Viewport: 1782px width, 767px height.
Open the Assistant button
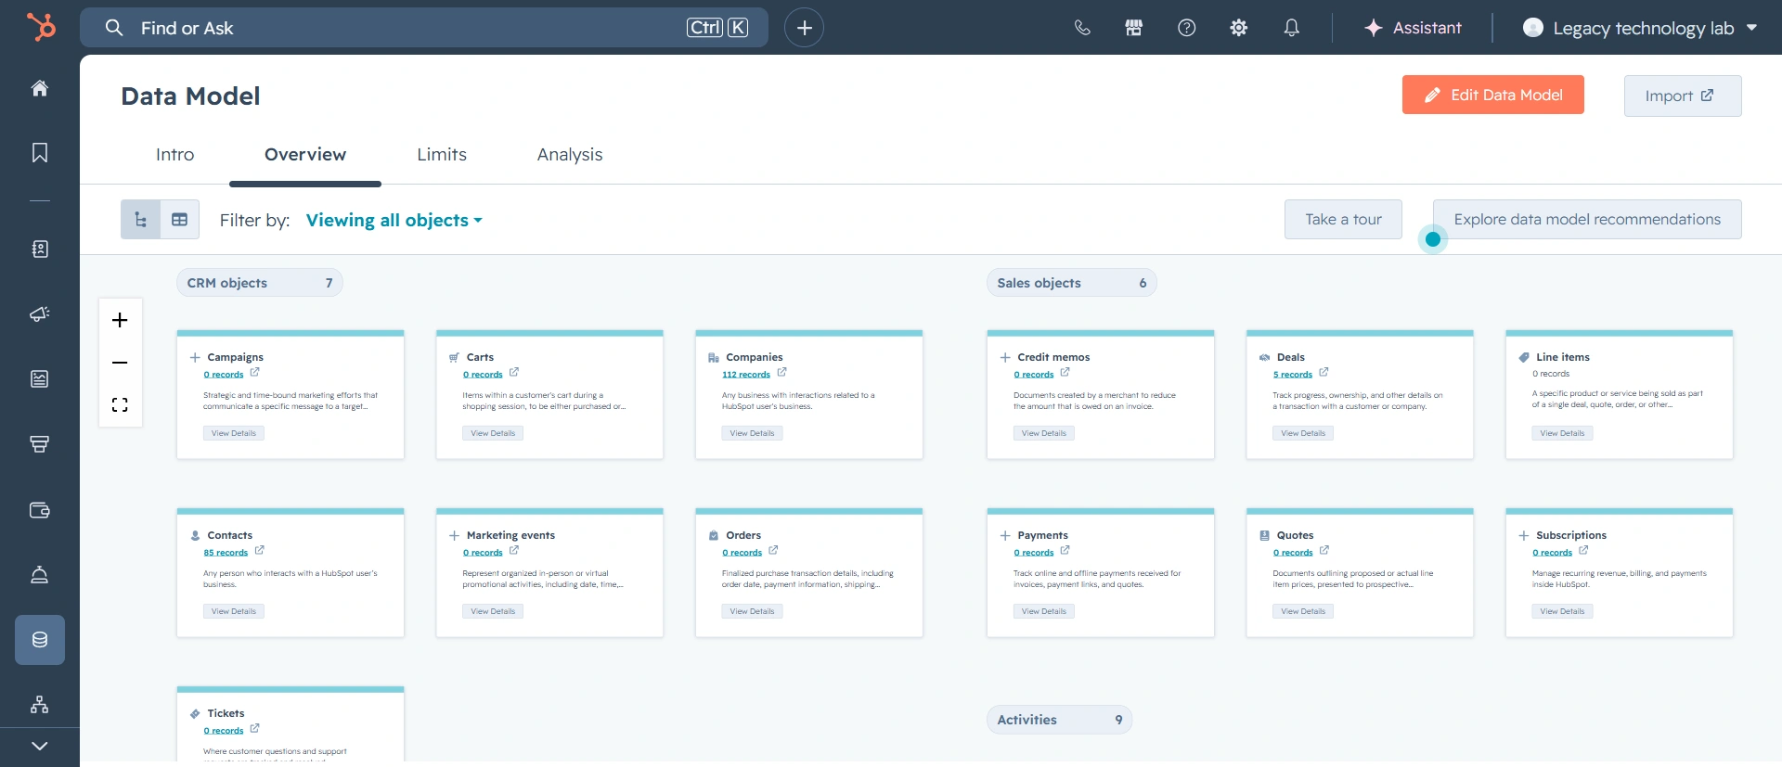[x=1413, y=28]
